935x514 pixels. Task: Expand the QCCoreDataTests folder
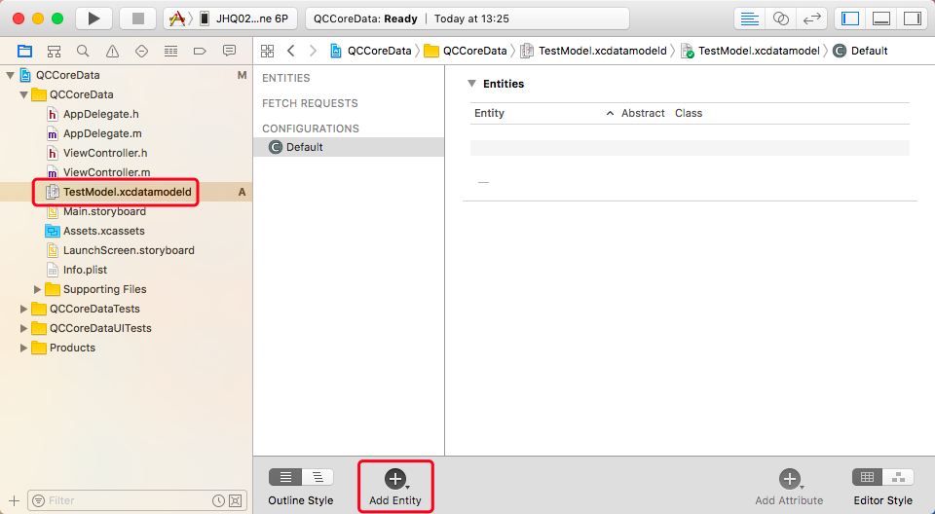(x=23, y=309)
